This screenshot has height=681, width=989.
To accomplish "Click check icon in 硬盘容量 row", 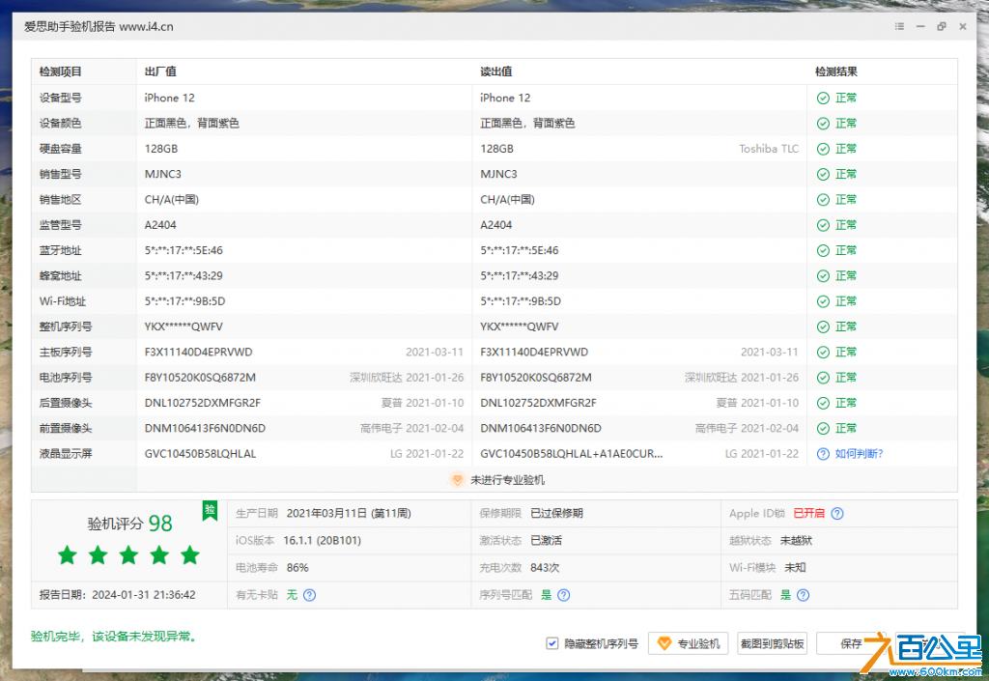I will (823, 149).
